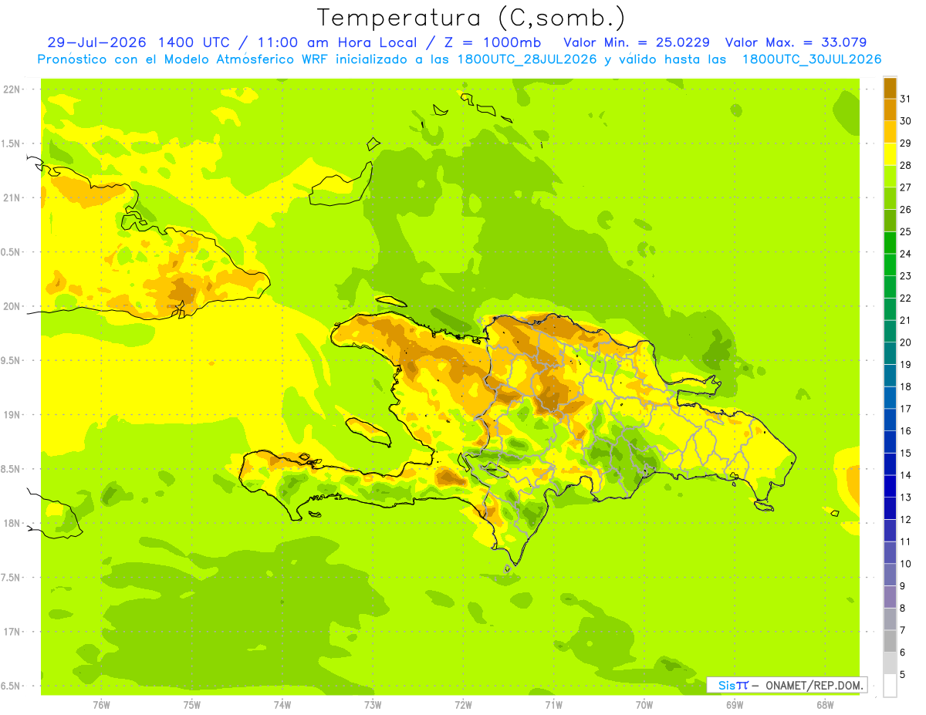Click the "ONAMET/REP.DOM." credit label
The height and width of the screenshot is (715, 926).
point(815,685)
